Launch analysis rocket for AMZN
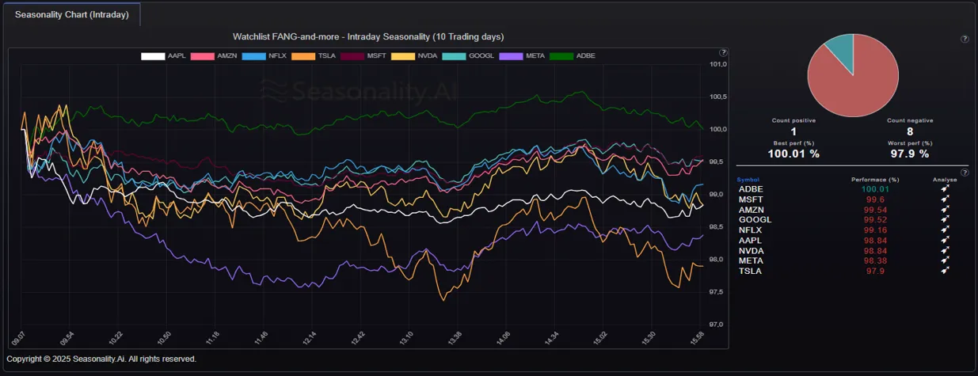Image resolution: width=978 pixels, height=376 pixels. point(945,210)
